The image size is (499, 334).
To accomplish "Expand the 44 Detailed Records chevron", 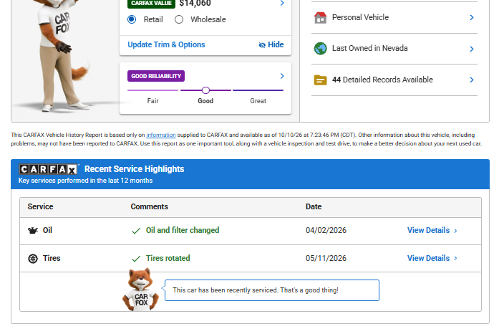I will click(x=472, y=80).
